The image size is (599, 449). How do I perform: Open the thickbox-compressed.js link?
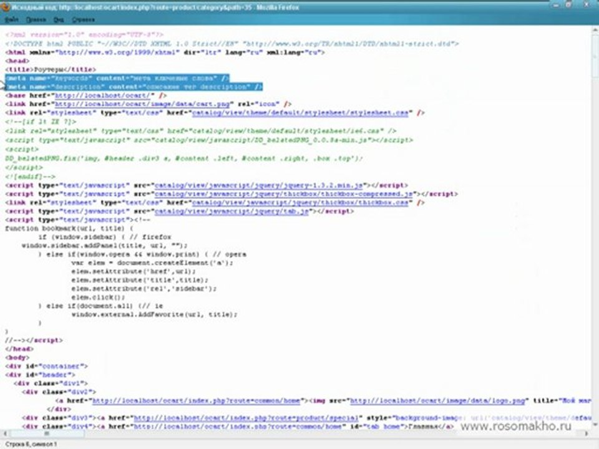tap(284, 194)
